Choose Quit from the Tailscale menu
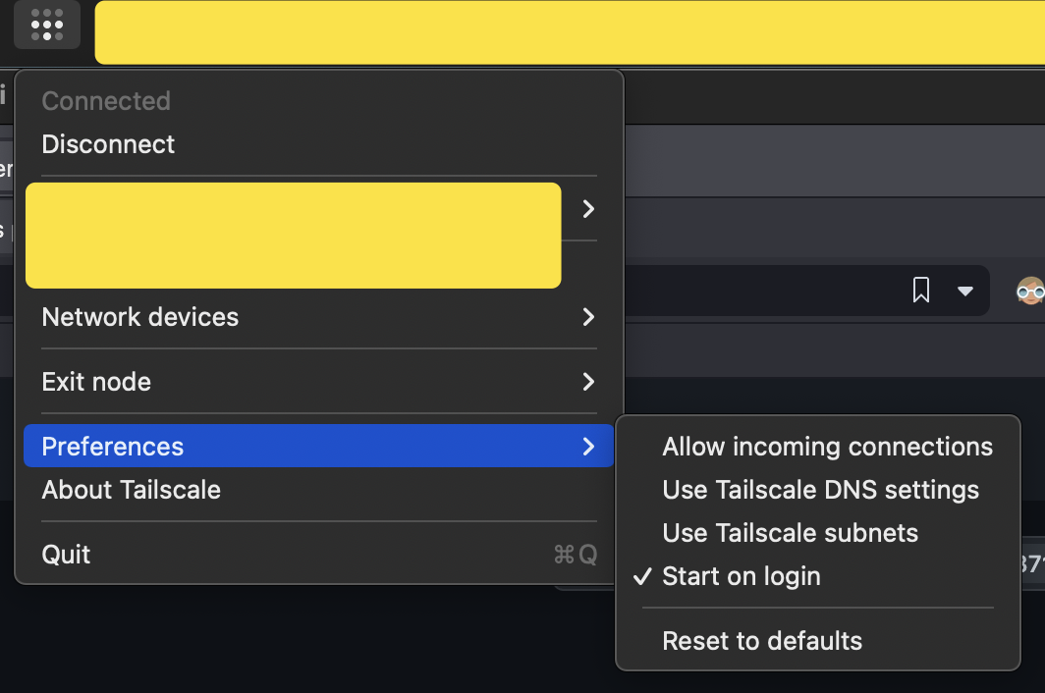 [x=66, y=555]
